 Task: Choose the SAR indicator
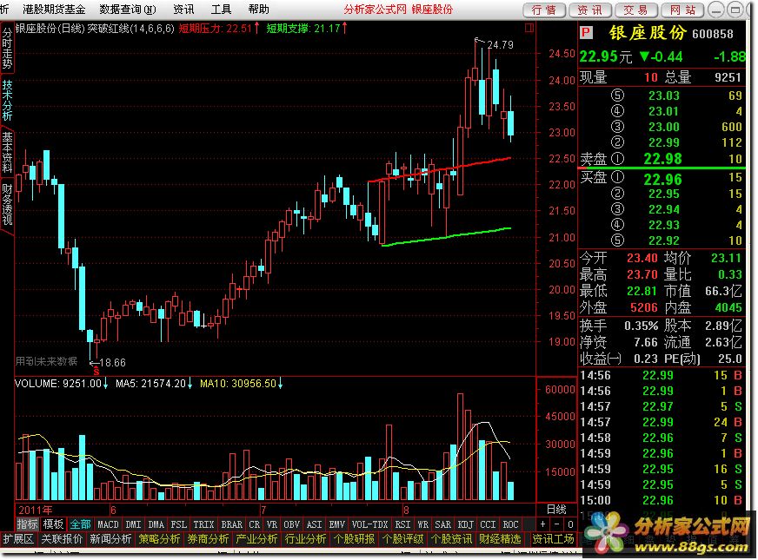[442, 524]
